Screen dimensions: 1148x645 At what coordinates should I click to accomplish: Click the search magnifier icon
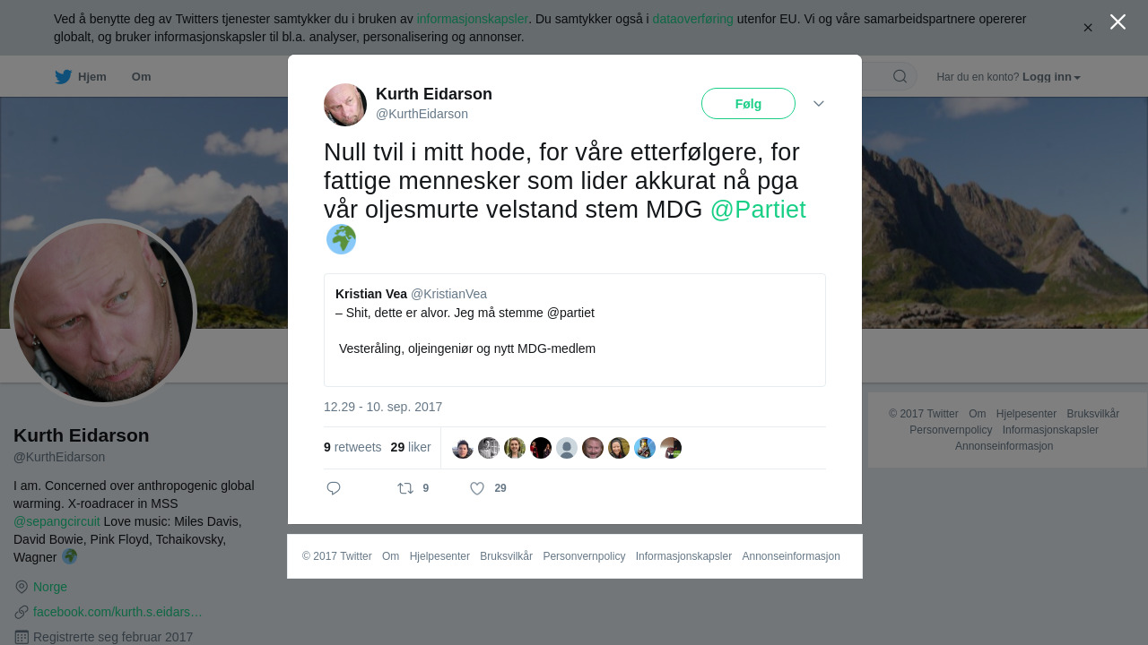900,76
